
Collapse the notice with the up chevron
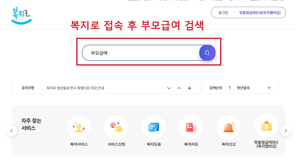(x=179, y=88)
